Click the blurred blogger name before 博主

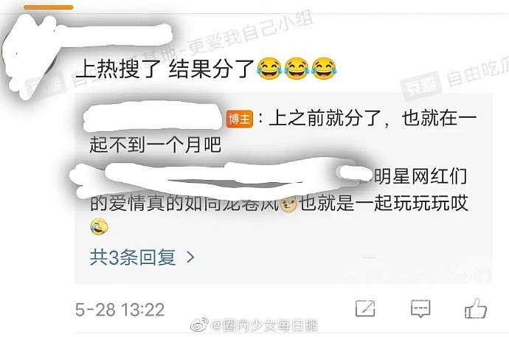153,117
